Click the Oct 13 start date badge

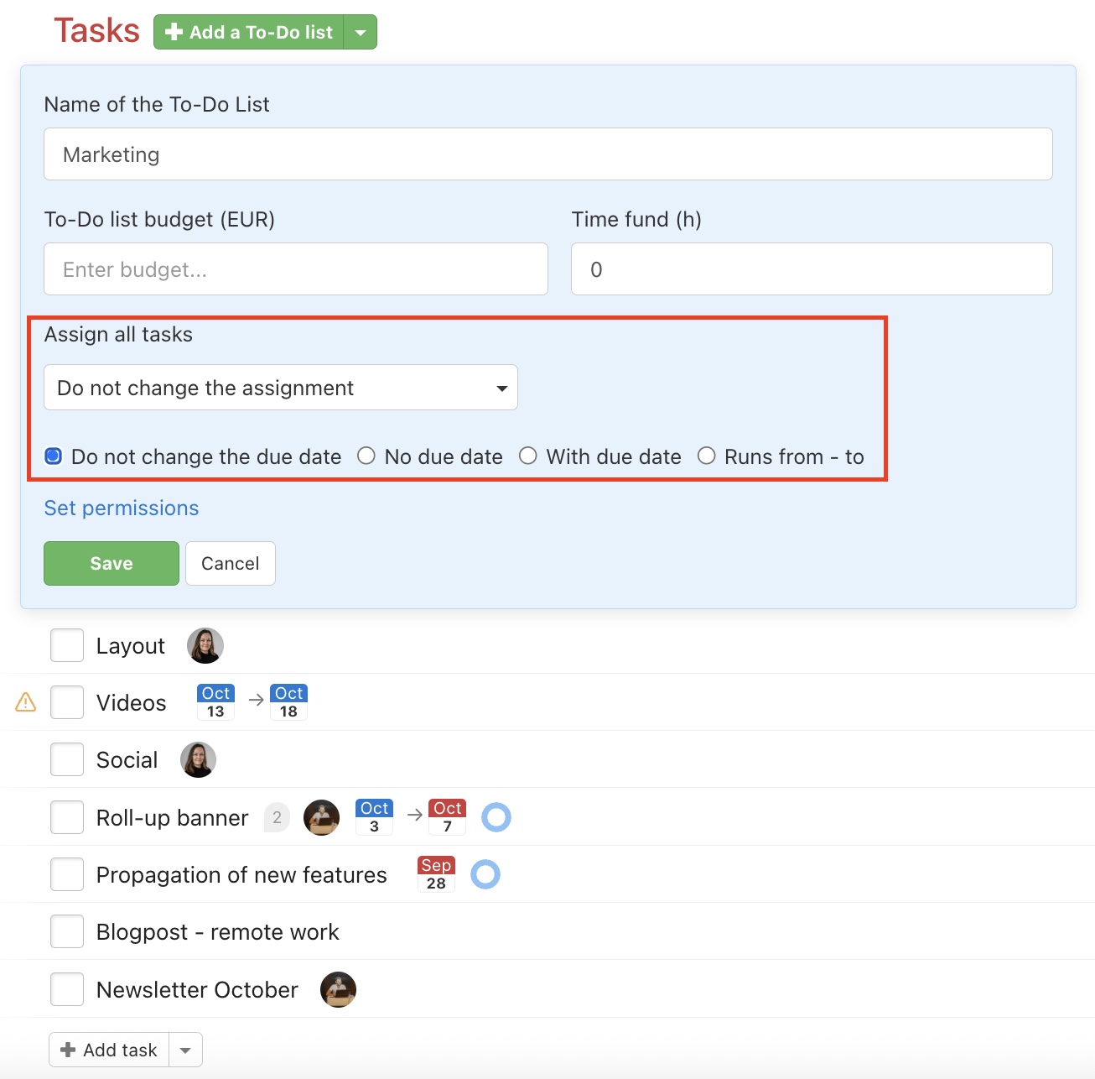click(x=215, y=702)
